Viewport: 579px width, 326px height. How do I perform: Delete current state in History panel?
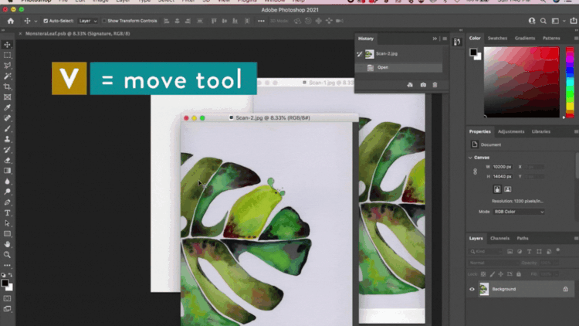pos(435,85)
